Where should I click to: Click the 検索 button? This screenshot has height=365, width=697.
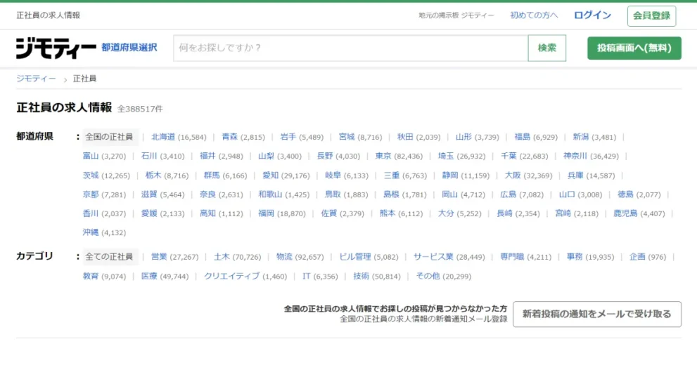coord(546,48)
